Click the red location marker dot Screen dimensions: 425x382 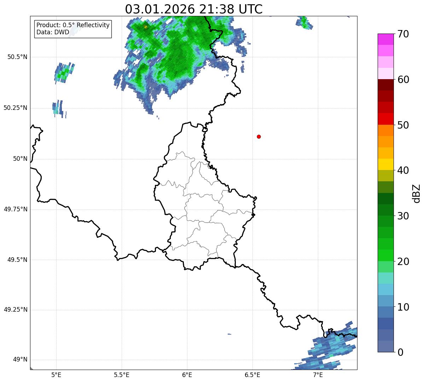259,136
